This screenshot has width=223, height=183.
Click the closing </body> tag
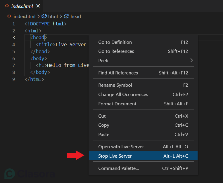point(40,72)
